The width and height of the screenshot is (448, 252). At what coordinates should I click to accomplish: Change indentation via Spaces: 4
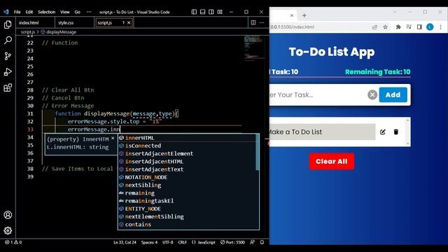point(149,242)
